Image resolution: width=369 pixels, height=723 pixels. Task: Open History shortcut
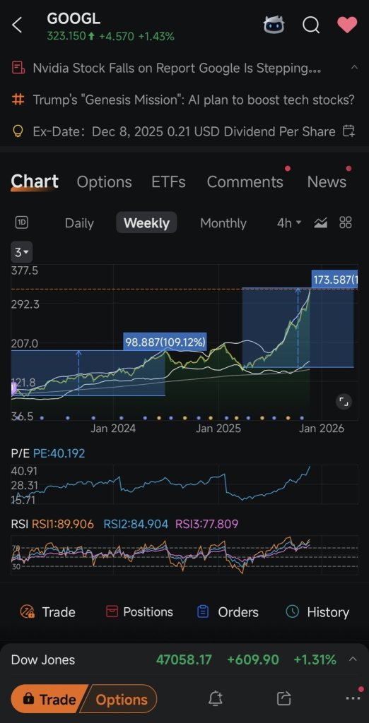coord(317,612)
